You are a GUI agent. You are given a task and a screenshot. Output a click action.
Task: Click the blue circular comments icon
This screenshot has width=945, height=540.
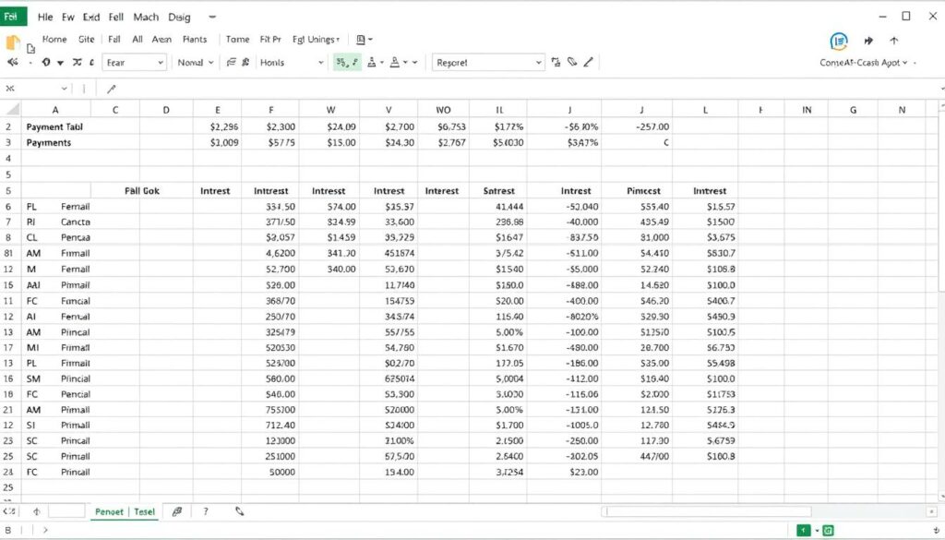(838, 41)
